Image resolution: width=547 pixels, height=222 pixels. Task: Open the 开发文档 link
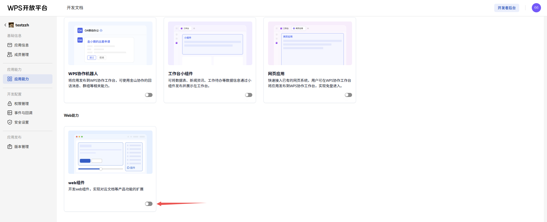pos(75,8)
